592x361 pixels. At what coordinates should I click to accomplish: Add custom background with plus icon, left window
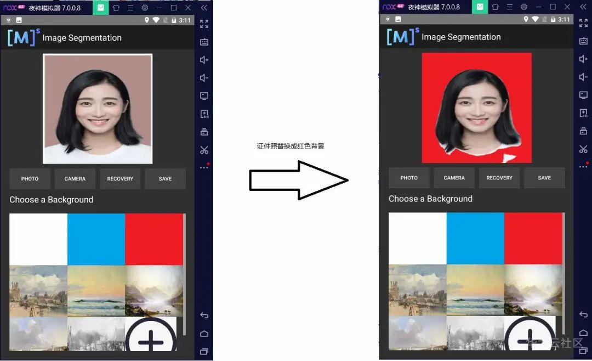tap(151, 334)
